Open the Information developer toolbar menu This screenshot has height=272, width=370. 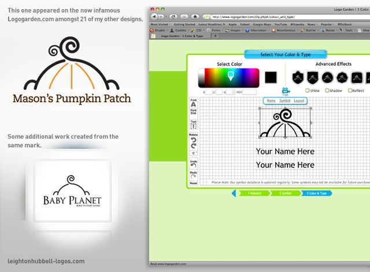click(257, 31)
